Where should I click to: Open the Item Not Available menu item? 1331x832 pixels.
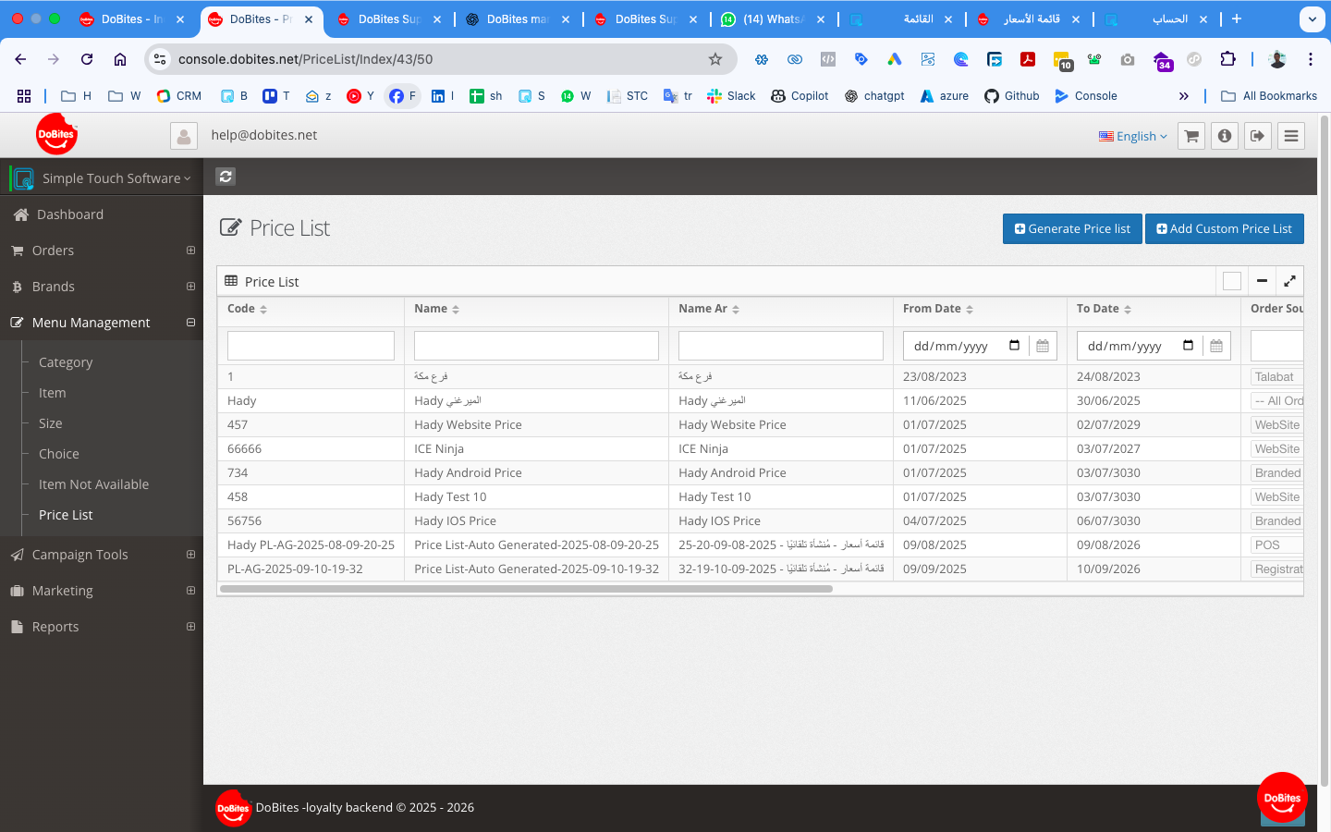[x=93, y=484]
